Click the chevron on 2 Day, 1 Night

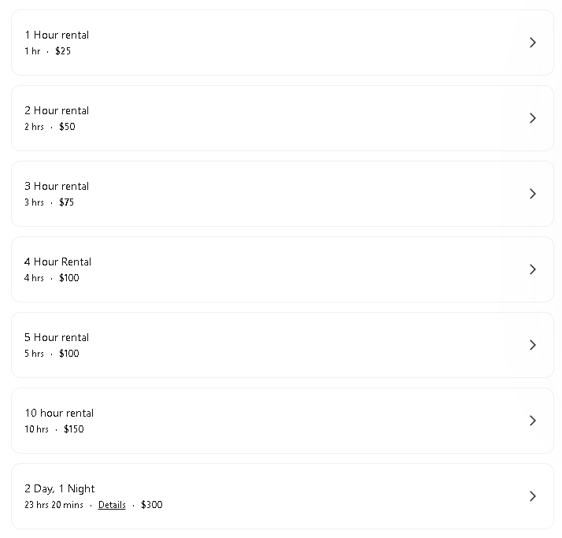533,496
